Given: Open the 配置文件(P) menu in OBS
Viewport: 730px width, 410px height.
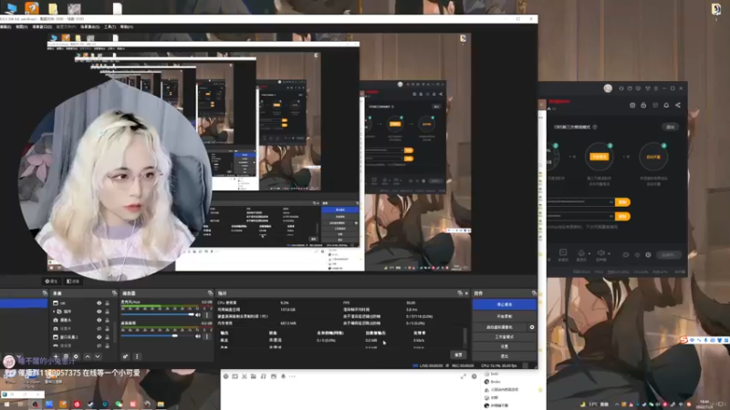Looking at the screenshot, I should [66, 27].
